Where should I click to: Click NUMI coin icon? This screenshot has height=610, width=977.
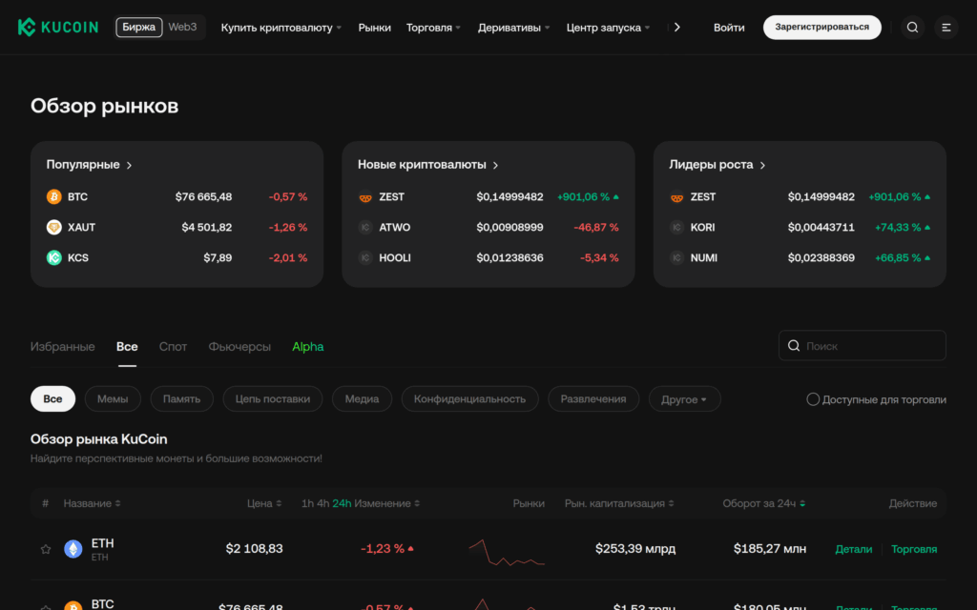[x=676, y=257]
